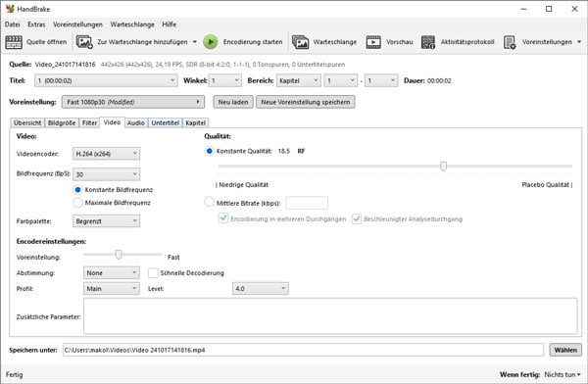The image size is (588, 384).
Task: Open the Warteschlange menu
Action: [x=132, y=24]
